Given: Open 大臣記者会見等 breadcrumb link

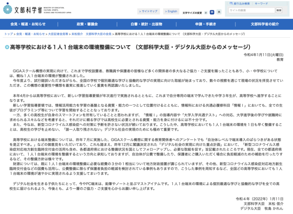Looking at the screenshot, I should pos(58,34).
